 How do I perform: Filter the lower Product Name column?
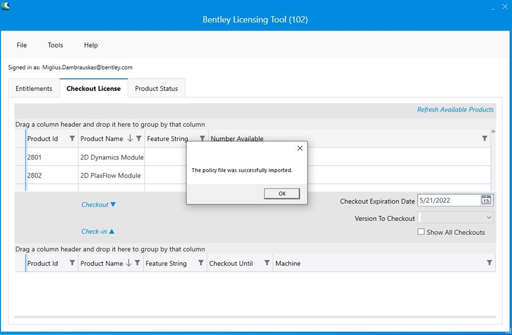137,263
